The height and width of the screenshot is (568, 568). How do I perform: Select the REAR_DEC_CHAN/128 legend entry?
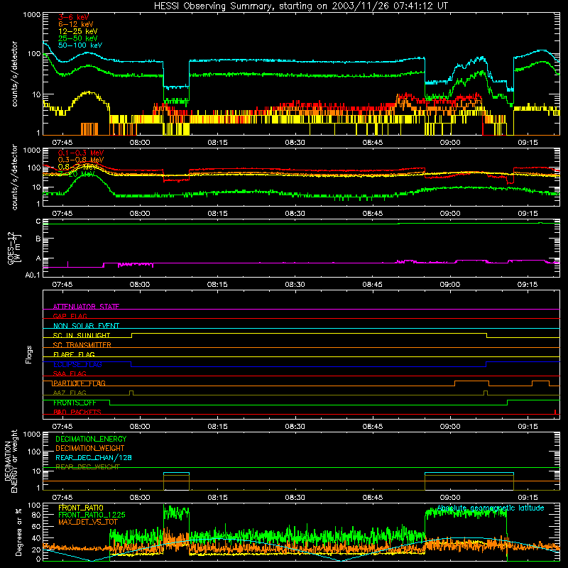click(94, 457)
